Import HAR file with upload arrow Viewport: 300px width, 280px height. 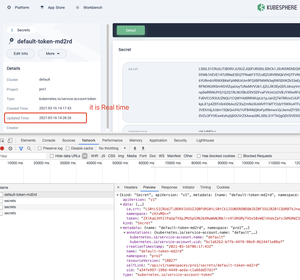[x=135, y=148]
